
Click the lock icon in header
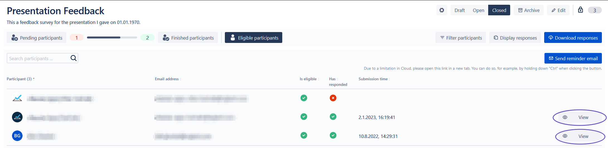pyautogui.click(x=580, y=10)
